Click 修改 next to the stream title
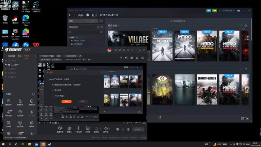 (59, 56)
